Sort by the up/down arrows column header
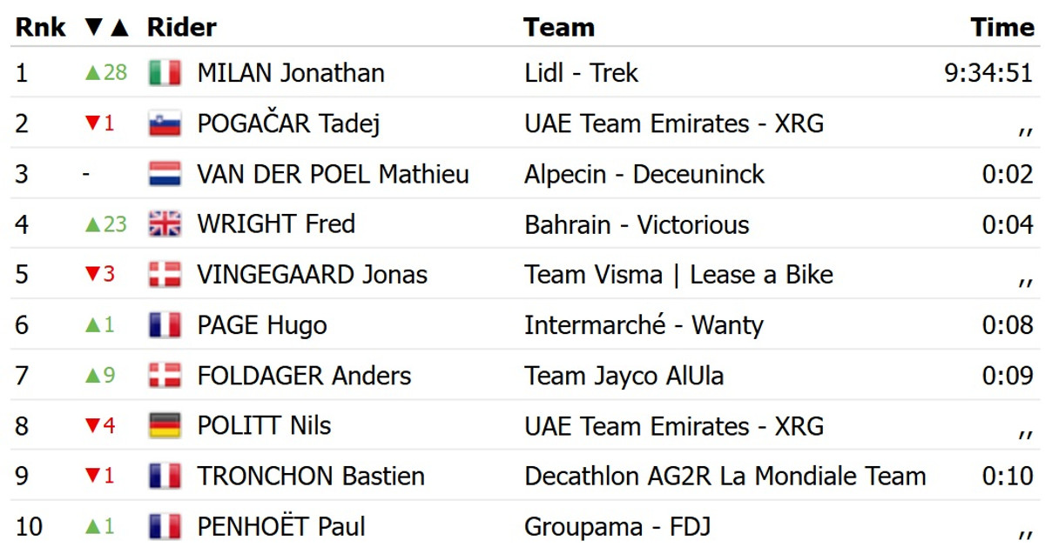This screenshot has height=547, width=1045. (106, 28)
